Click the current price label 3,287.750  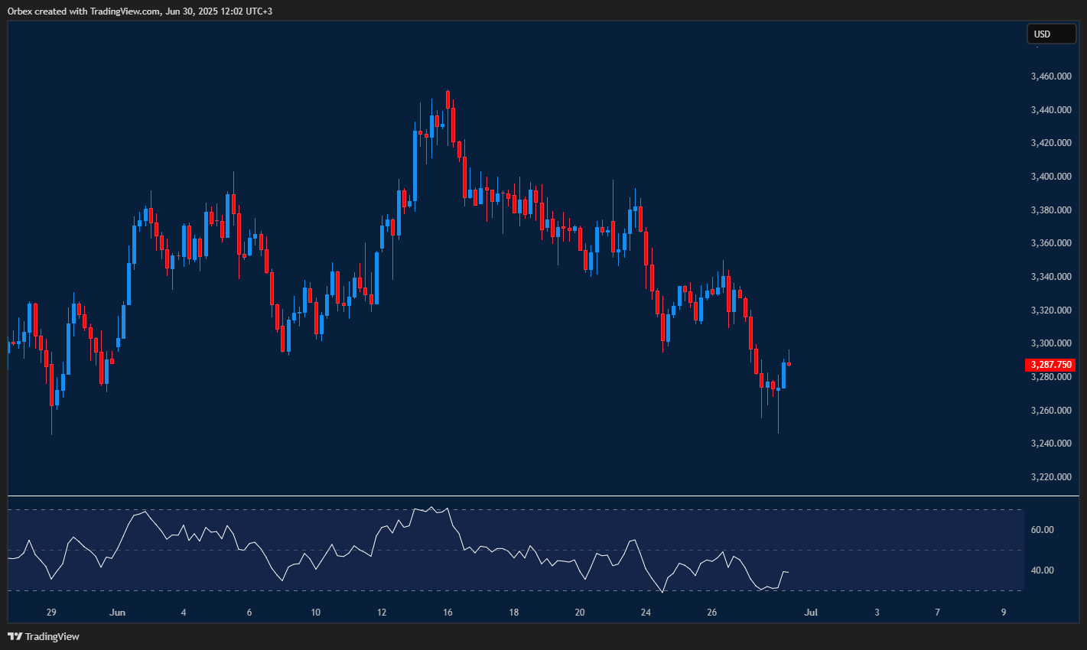tap(1050, 365)
